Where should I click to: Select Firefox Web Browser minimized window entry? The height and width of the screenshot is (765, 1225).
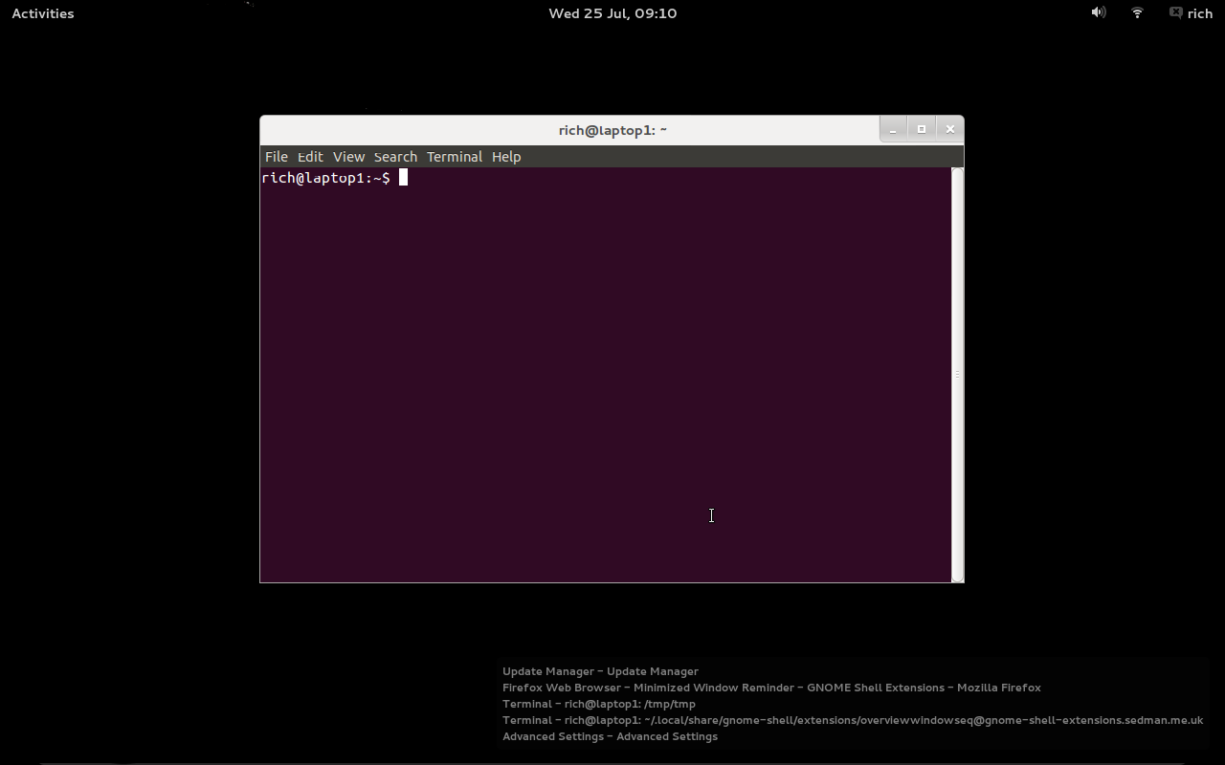click(771, 688)
